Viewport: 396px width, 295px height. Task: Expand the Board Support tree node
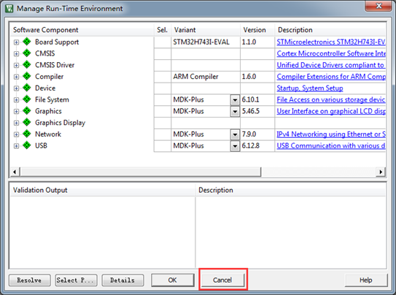coord(17,42)
